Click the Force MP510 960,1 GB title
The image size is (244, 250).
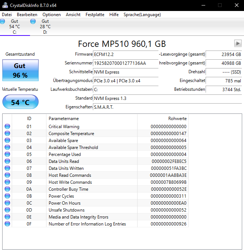click(122, 44)
